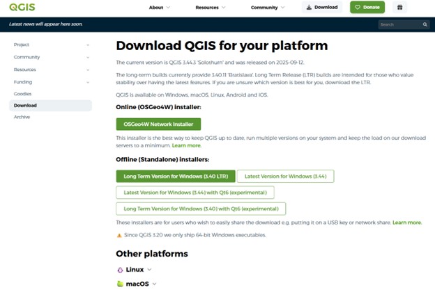Expand the Funding section in the sidebar
This screenshot has width=435, height=292.
[x=88, y=81]
